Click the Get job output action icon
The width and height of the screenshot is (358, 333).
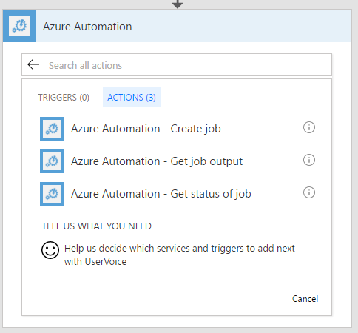[52, 161]
